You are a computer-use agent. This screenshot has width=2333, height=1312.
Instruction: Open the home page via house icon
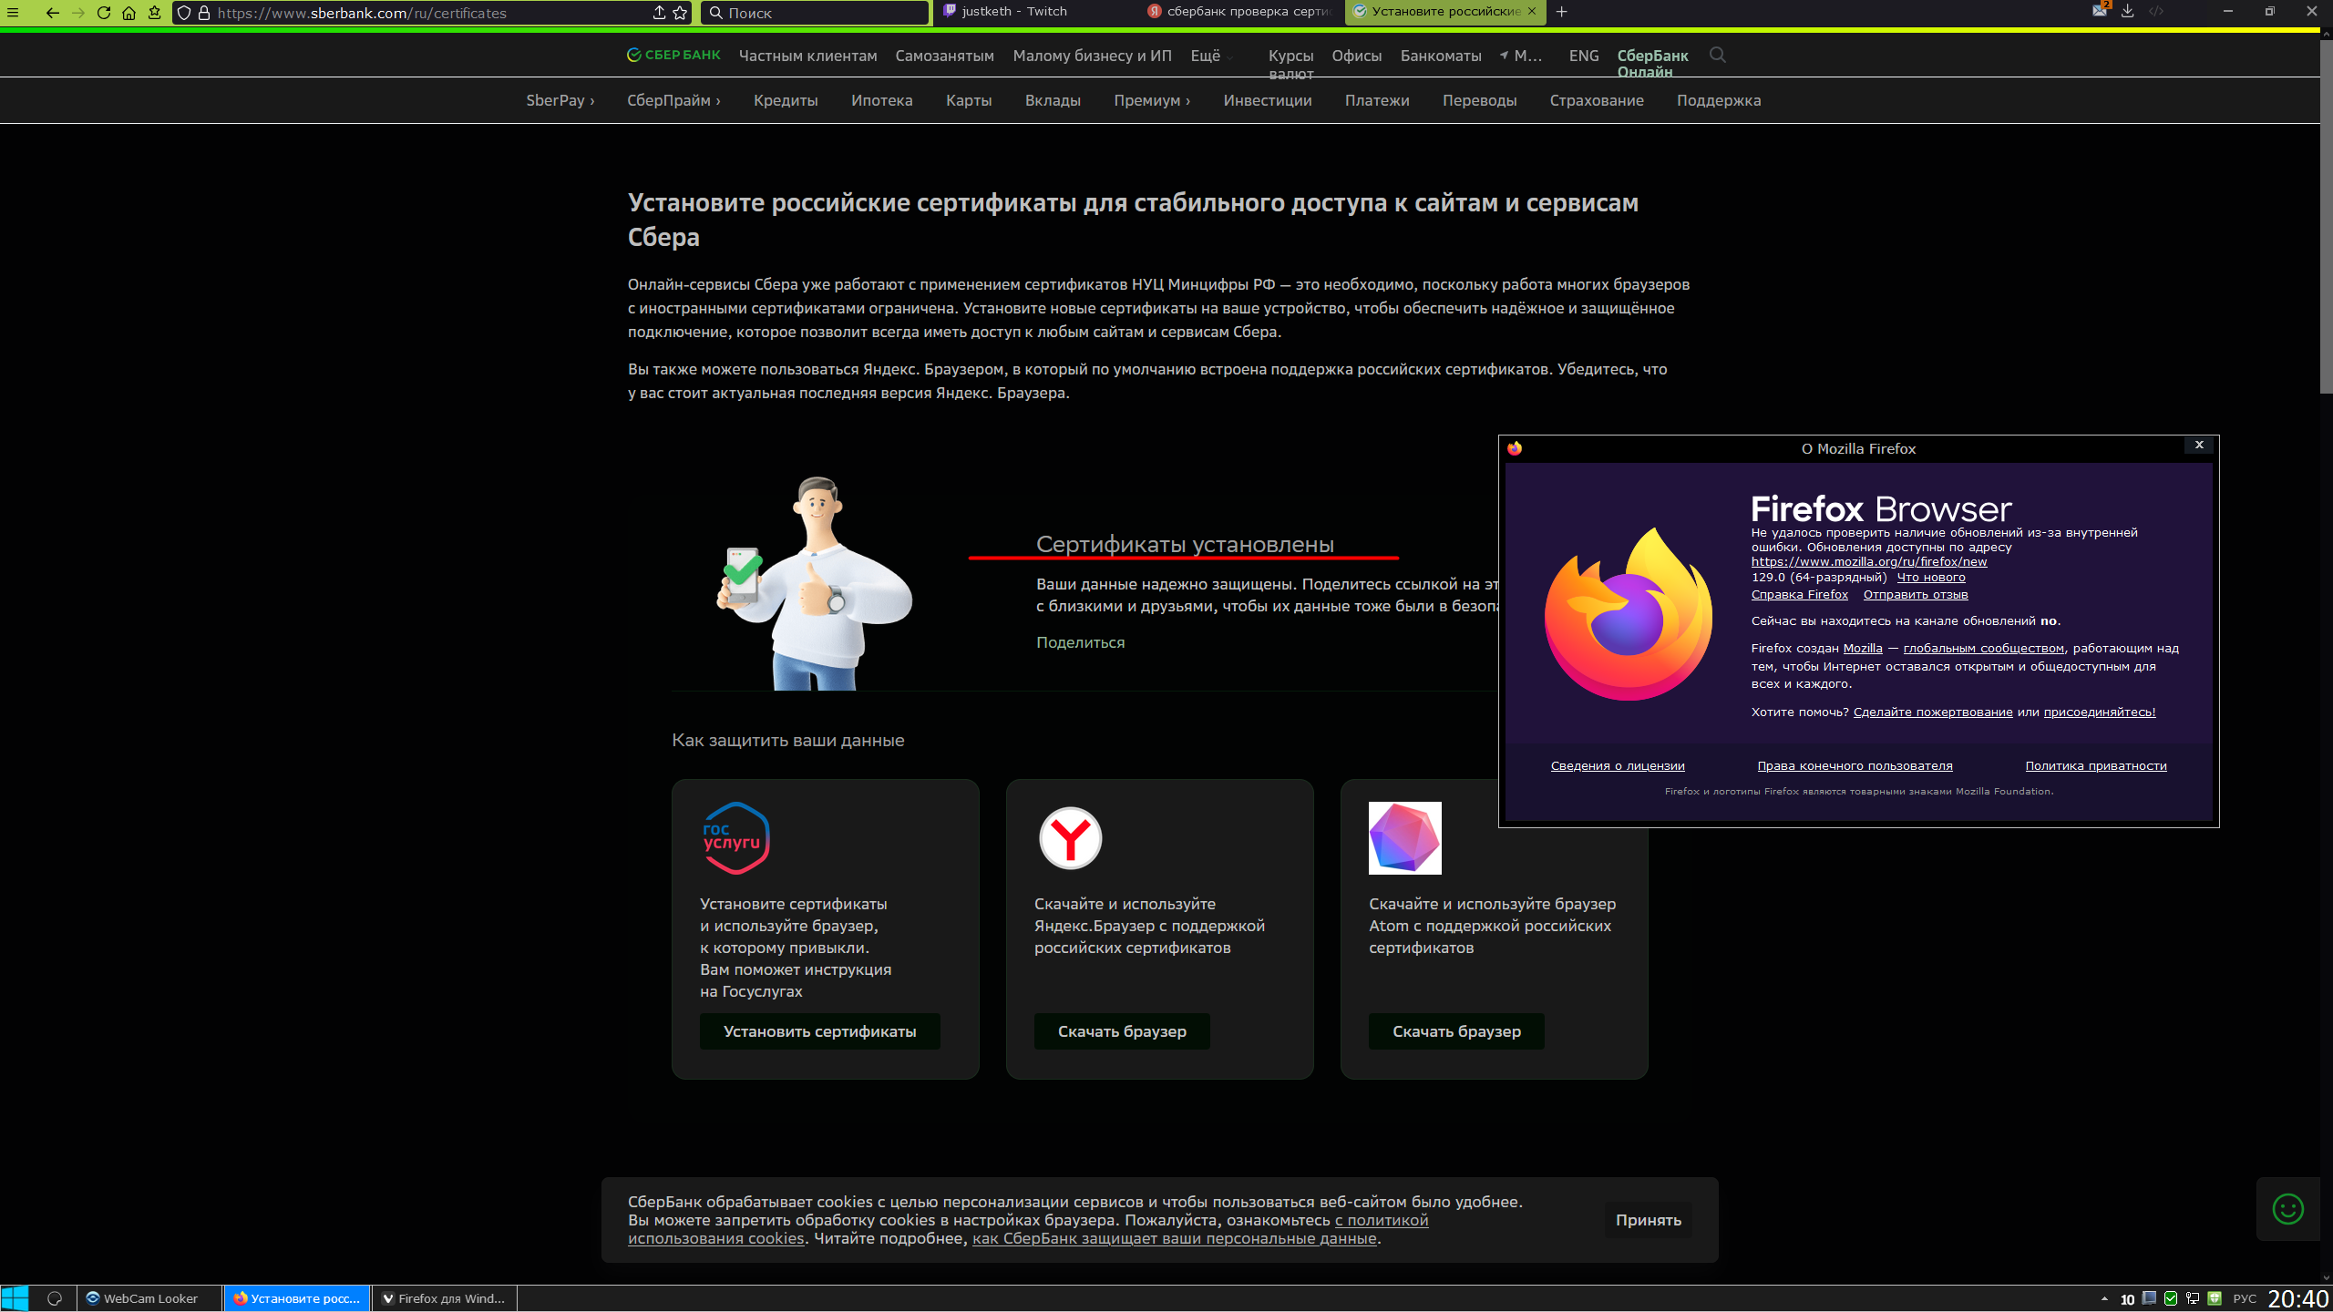click(129, 13)
